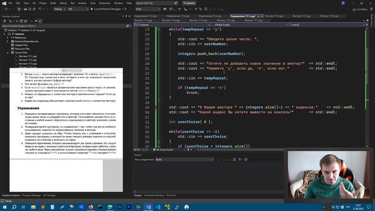Viewport: 375px width, 211px height.
Task: Open Firefox from the taskbar
Action: click(91, 207)
